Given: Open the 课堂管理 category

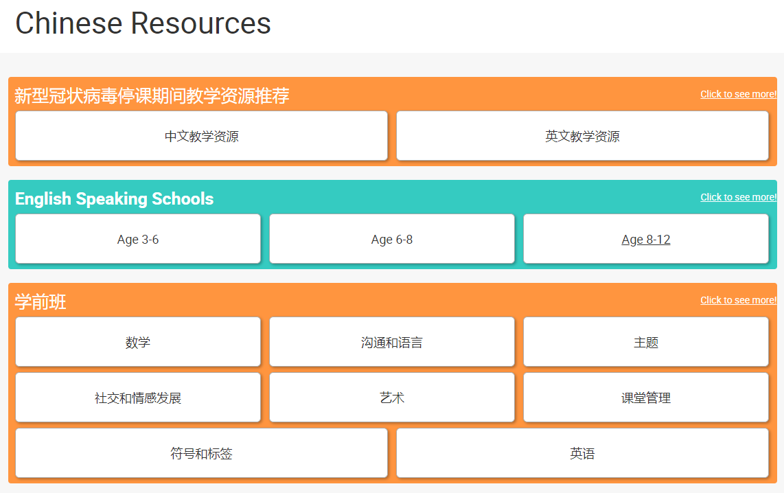Looking at the screenshot, I should (x=646, y=398).
